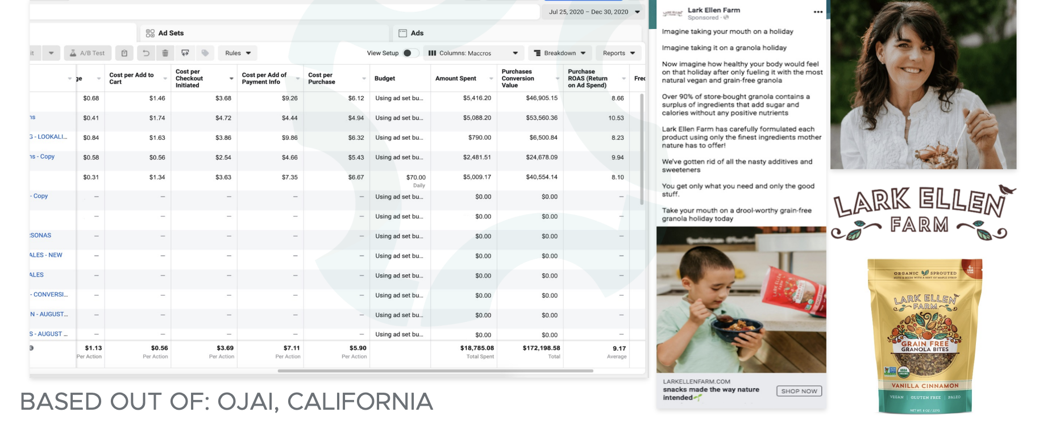
Task: Open the Reports dropdown
Action: pos(619,53)
